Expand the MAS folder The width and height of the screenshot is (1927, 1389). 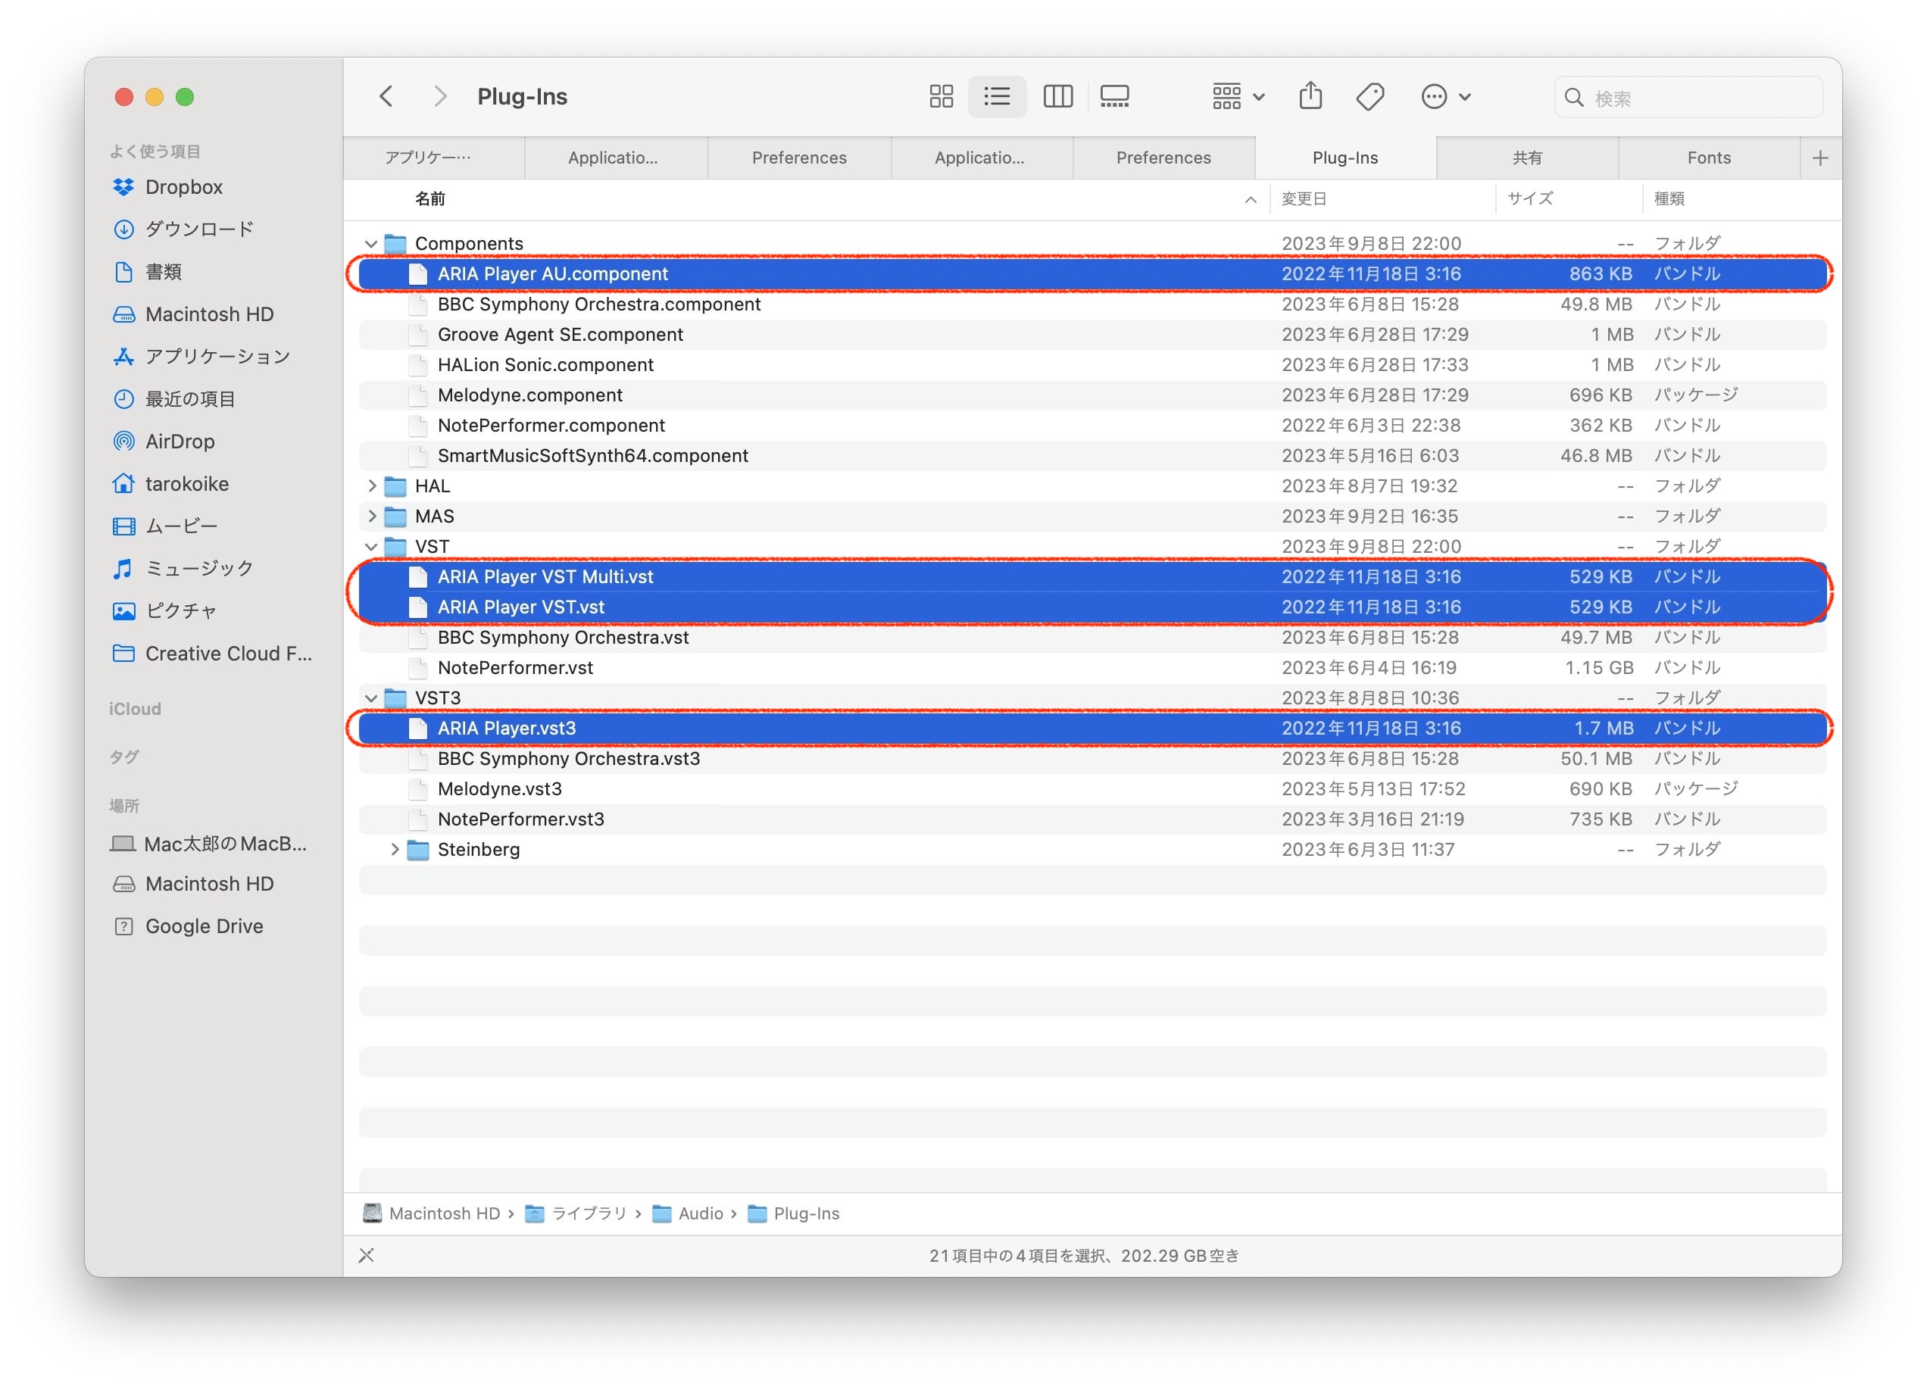tap(371, 517)
